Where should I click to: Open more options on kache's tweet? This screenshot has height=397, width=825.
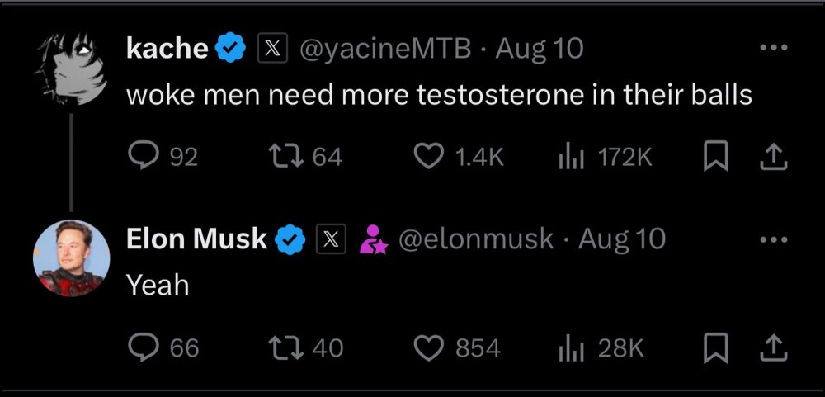click(x=773, y=49)
